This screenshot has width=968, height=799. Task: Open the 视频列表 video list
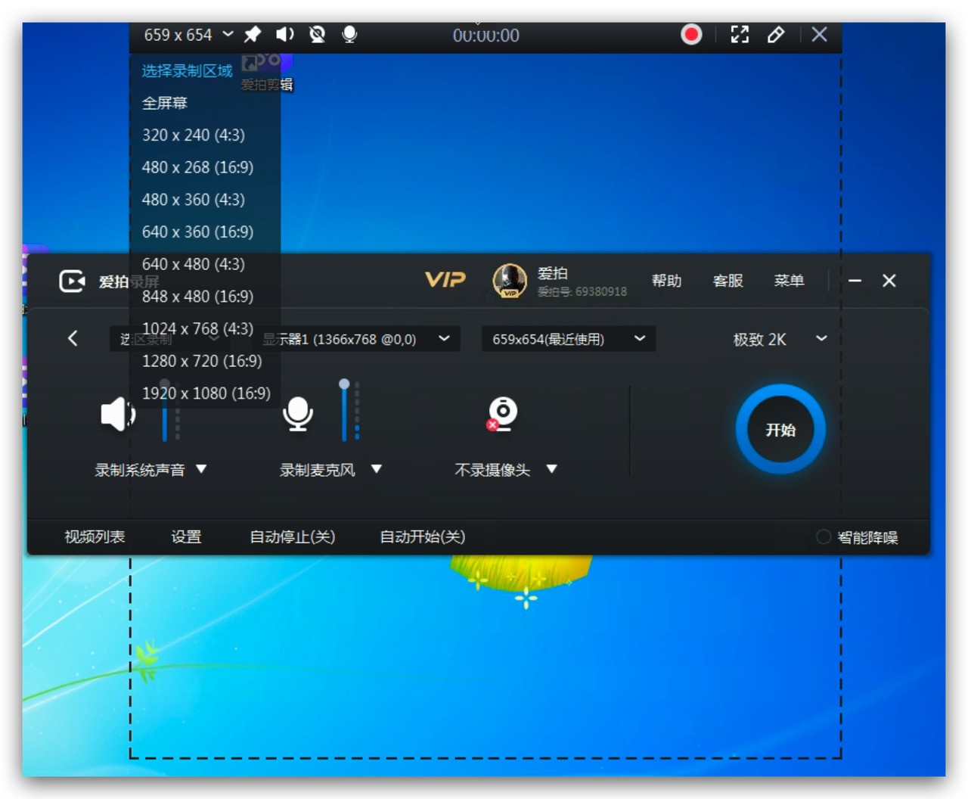(x=95, y=537)
